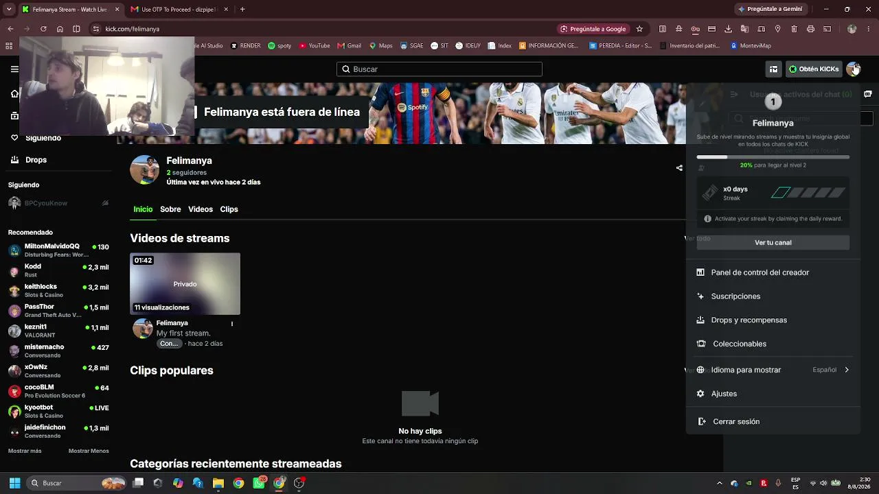Go back with the browser back arrow
Image resolution: width=879 pixels, height=494 pixels.
tap(10, 29)
